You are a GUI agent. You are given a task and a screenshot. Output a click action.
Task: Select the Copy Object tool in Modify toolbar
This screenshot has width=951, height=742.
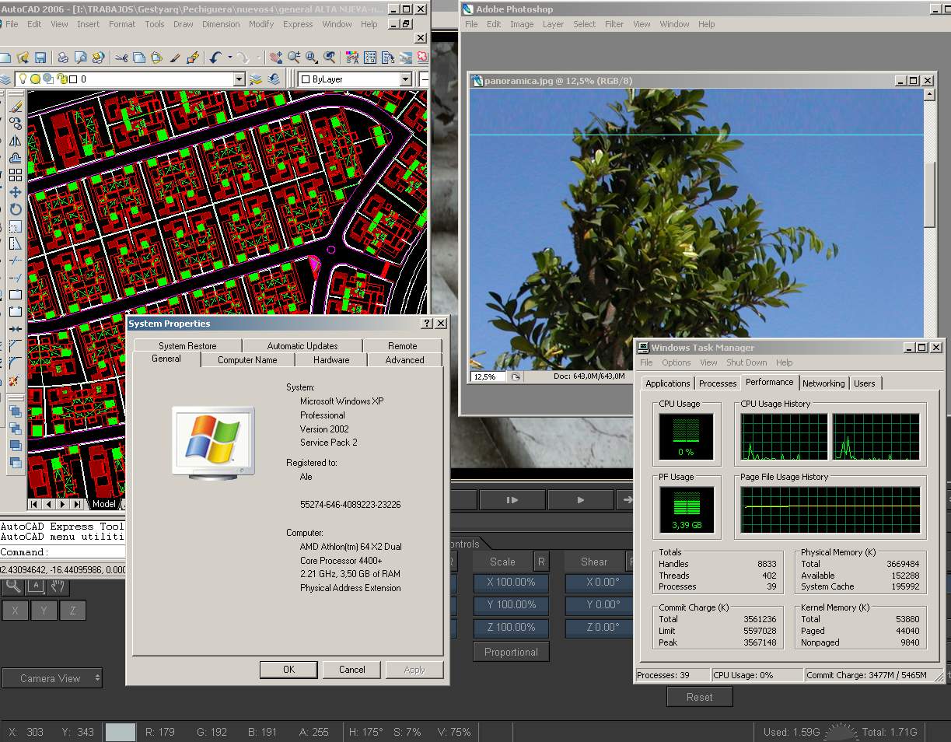[x=15, y=124]
